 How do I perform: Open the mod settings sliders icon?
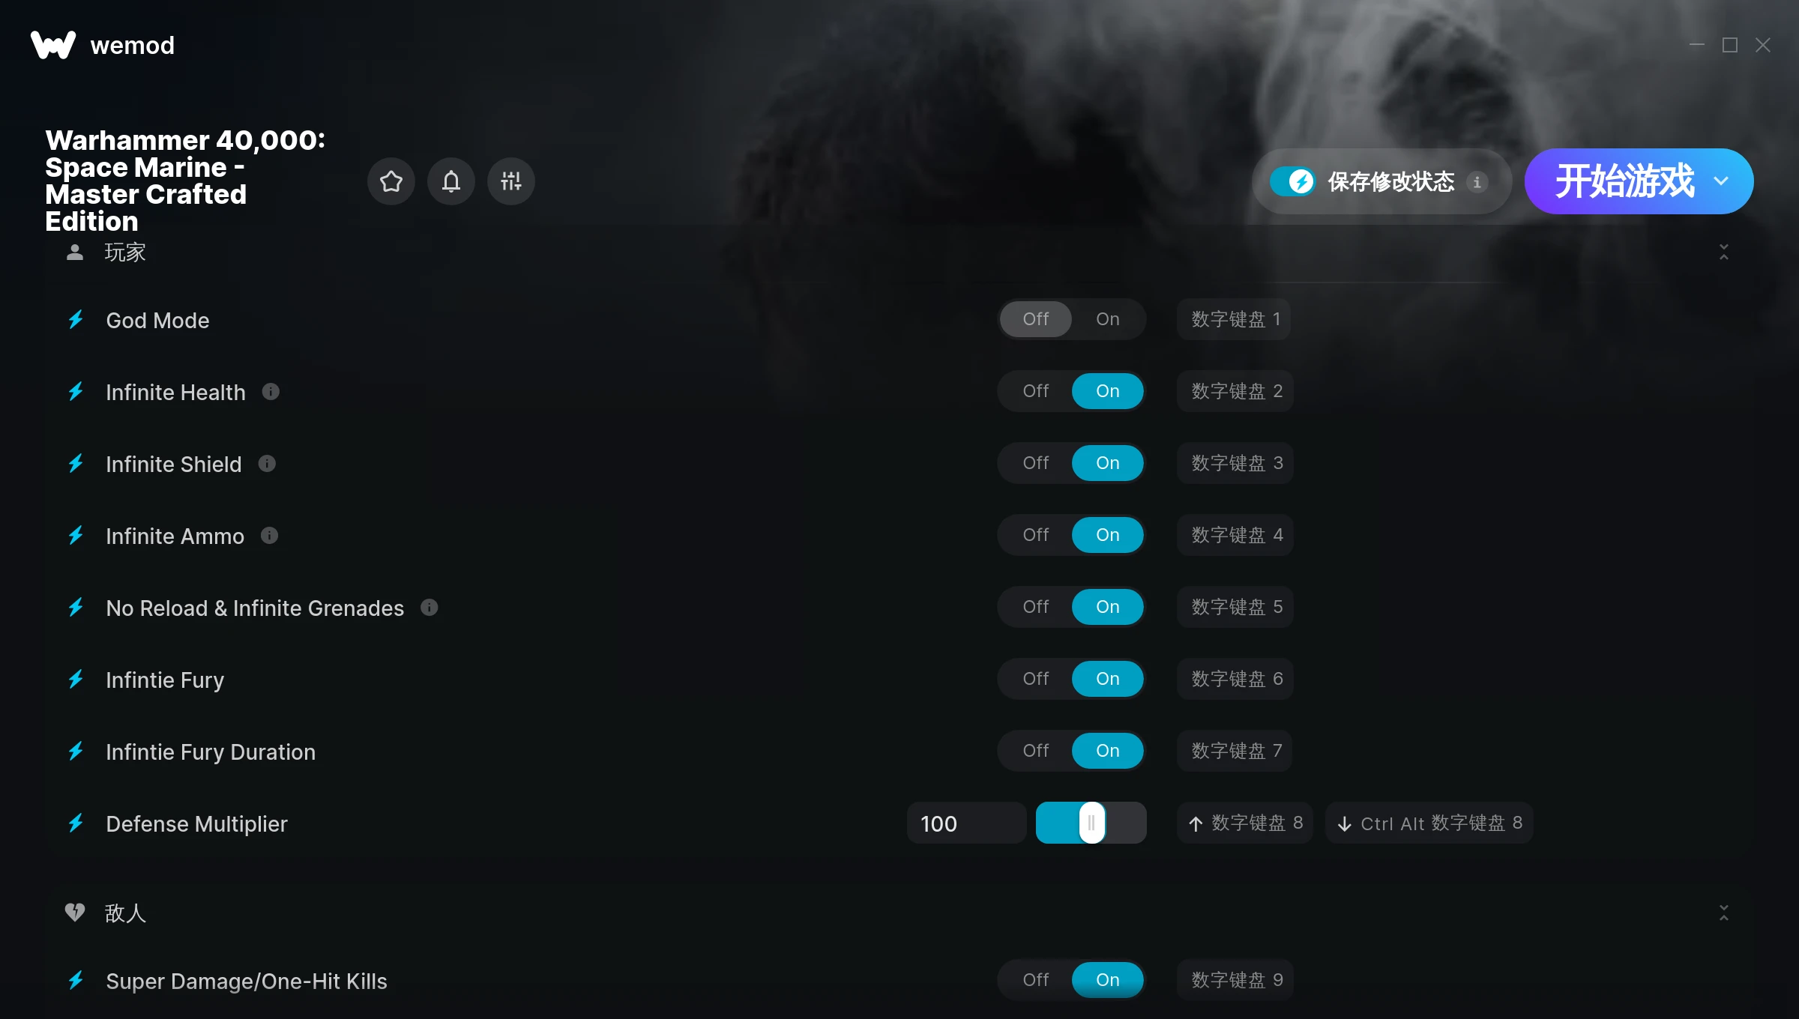coord(510,181)
